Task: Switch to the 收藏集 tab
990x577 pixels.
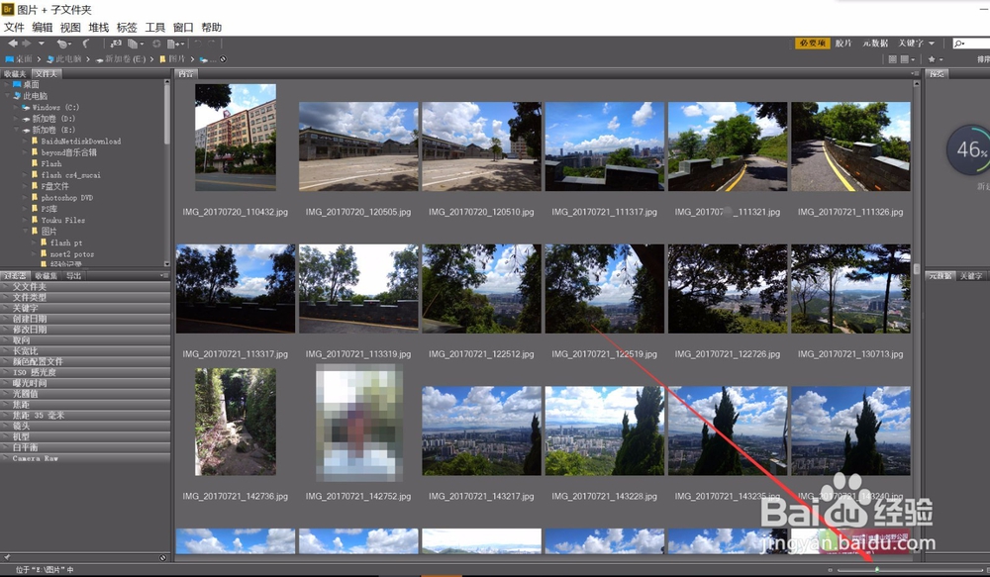Action: pyautogui.click(x=47, y=276)
